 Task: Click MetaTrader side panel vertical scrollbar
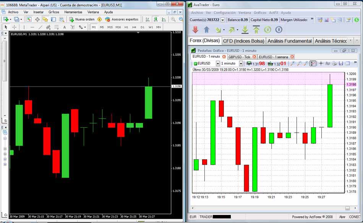point(5,61)
